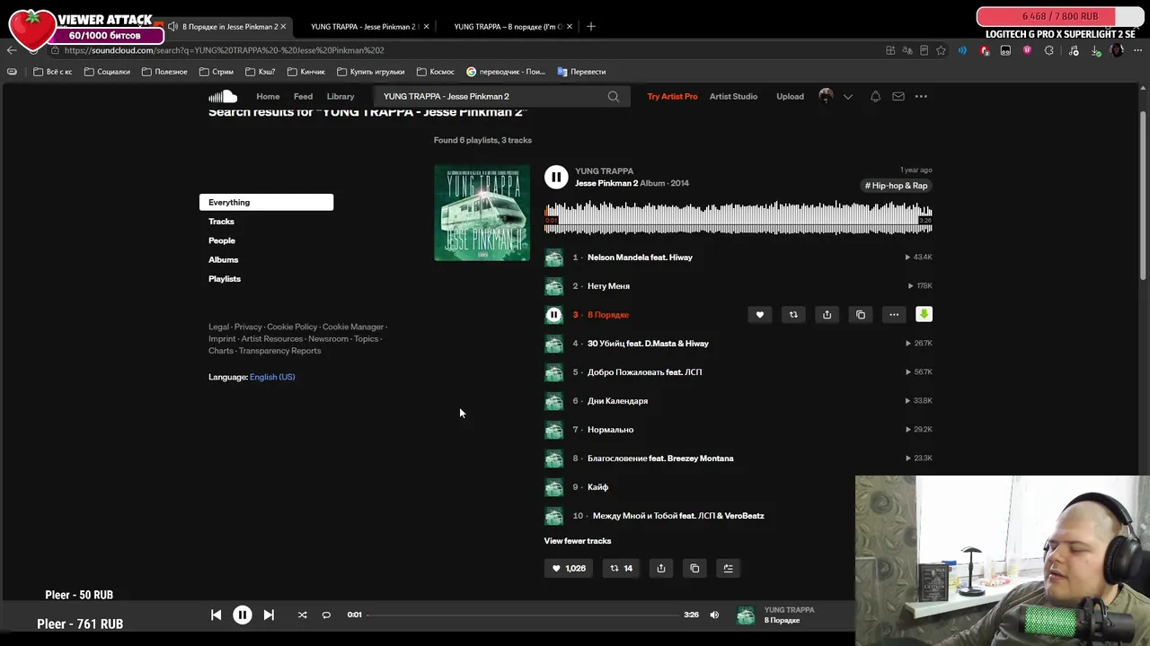Play track 1 Nelson Mandela feat. Hiway
Image resolution: width=1150 pixels, height=646 pixels.
(x=640, y=258)
